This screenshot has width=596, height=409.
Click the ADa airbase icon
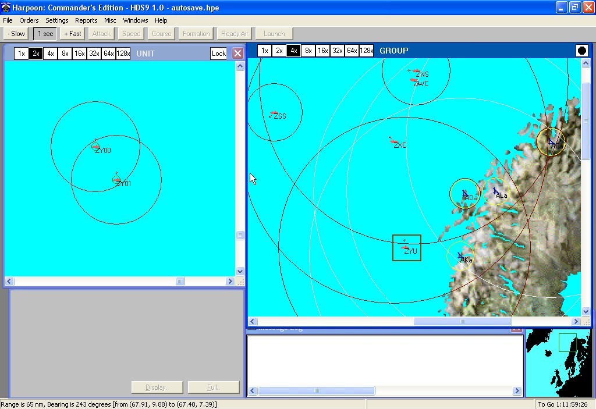tap(465, 194)
